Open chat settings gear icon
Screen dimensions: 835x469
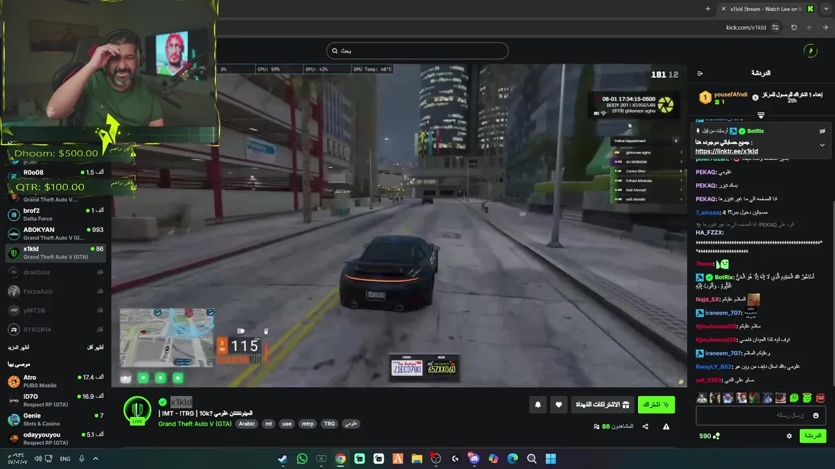coord(789,436)
